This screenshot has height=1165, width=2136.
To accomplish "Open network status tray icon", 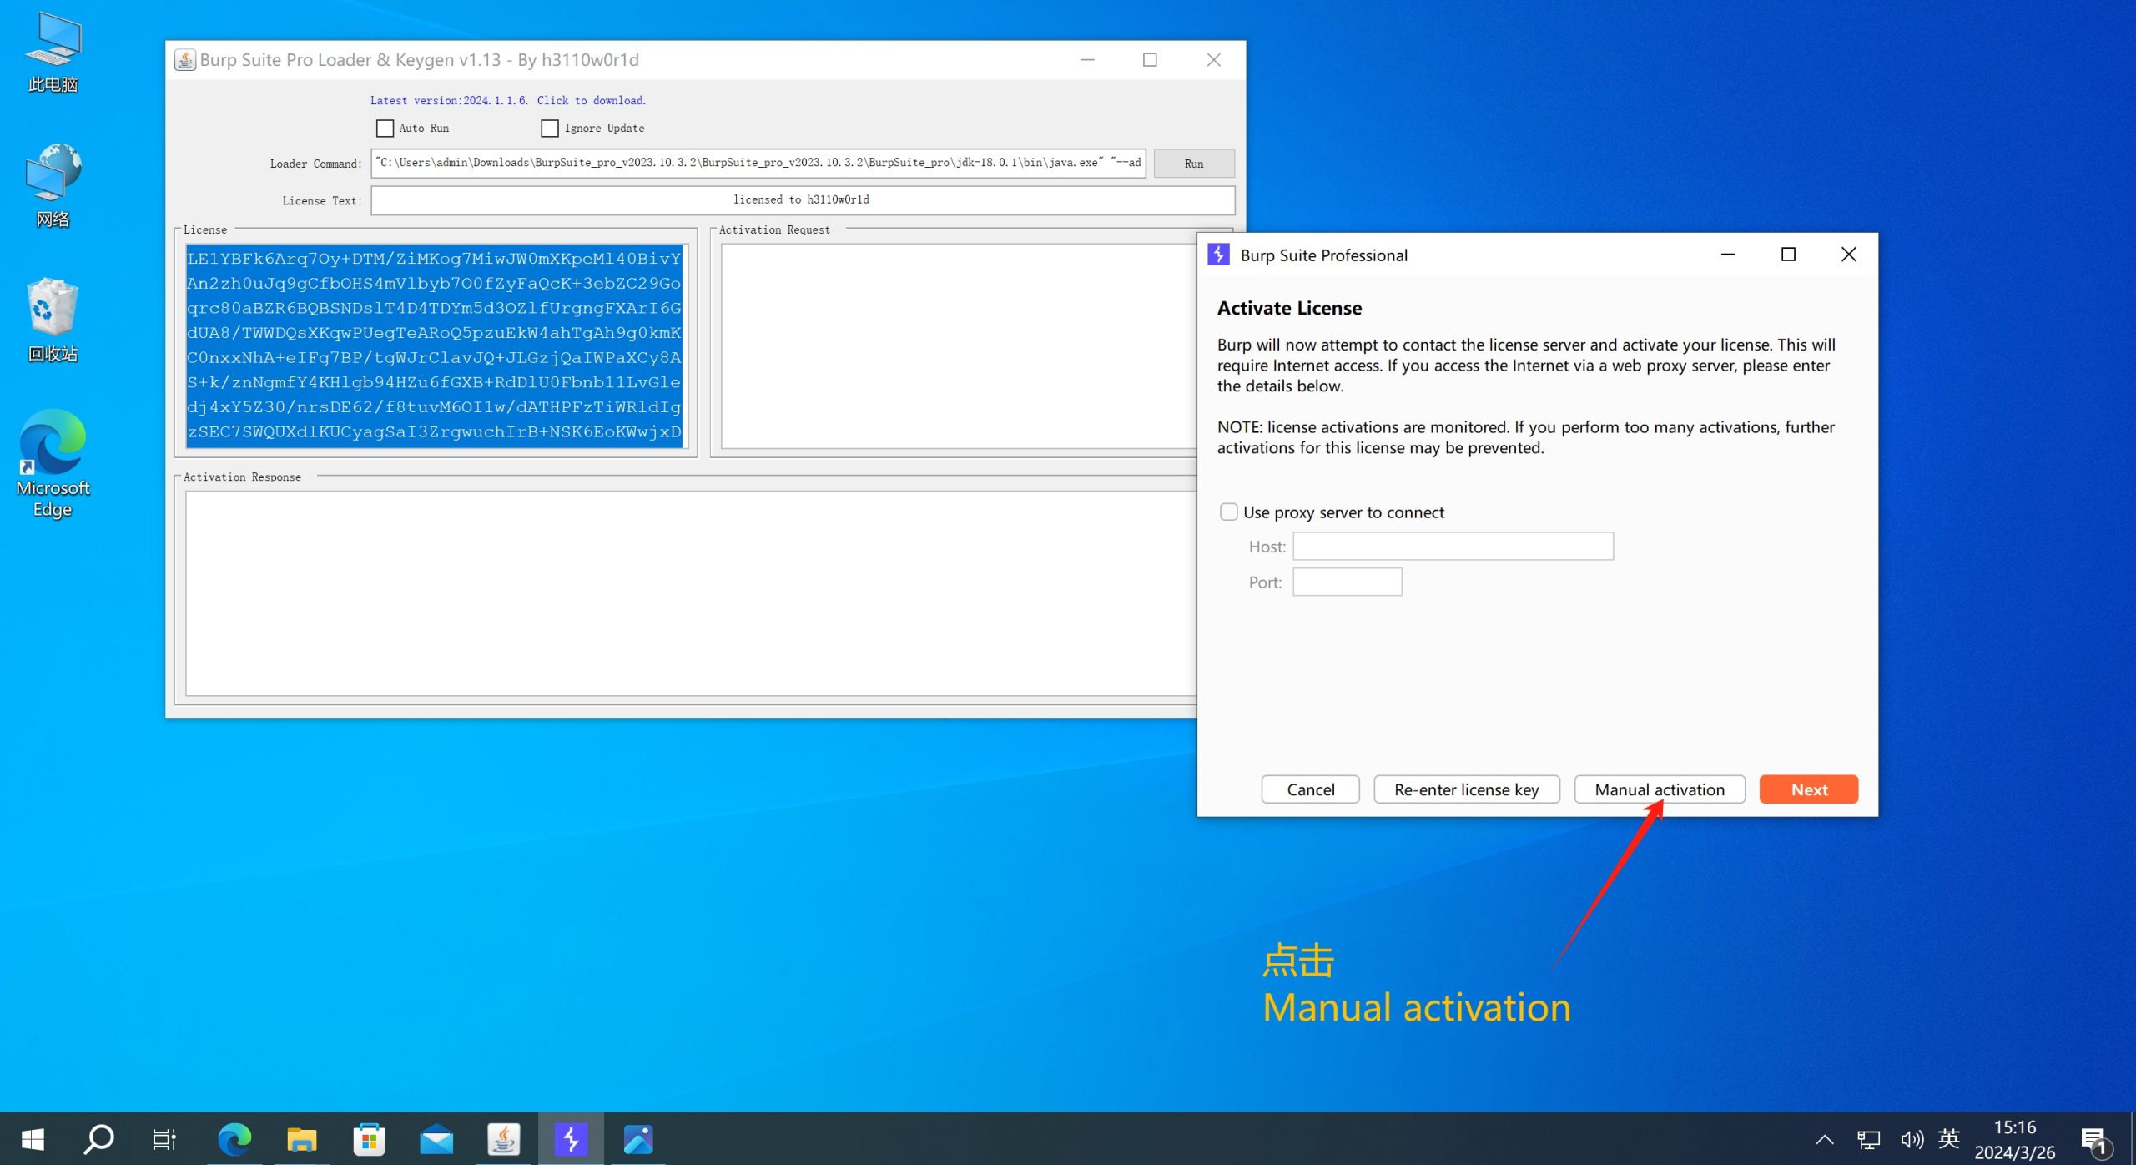I will pyautogui.click(x=1869, y=1139).
